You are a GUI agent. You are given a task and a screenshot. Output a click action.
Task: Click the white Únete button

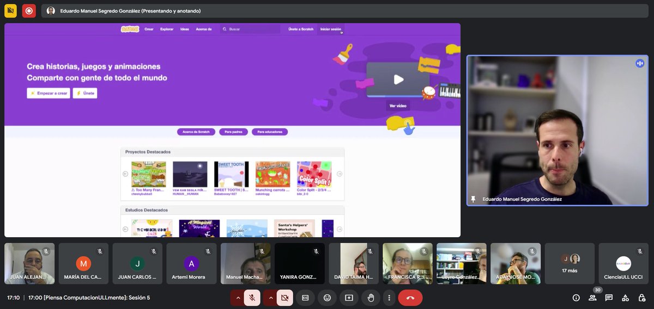(x=85, y=94)
